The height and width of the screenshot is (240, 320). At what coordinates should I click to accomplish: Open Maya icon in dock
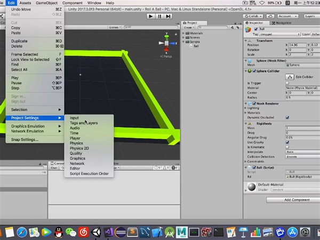[x=182, y=232]
